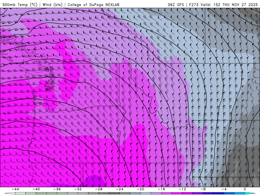Click the 'F273' forecast hour label

pyautogui.click(x=194, y=5)
